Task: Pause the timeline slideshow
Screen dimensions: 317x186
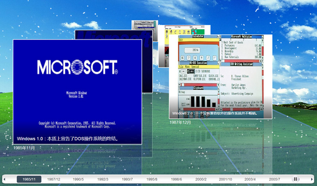Action: [x=296, y=179]
